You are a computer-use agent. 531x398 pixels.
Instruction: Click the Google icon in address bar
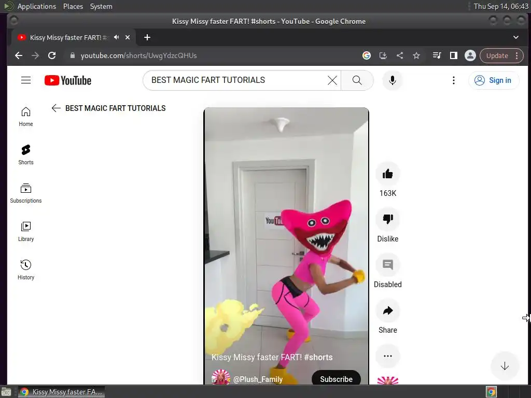pos(367,55)
